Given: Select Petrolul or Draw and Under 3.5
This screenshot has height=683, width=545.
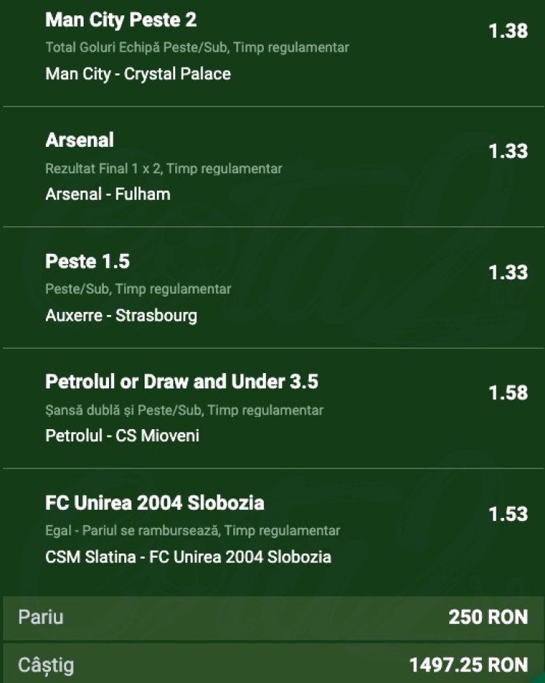Looking at the screenshot, I should (182, 382).
